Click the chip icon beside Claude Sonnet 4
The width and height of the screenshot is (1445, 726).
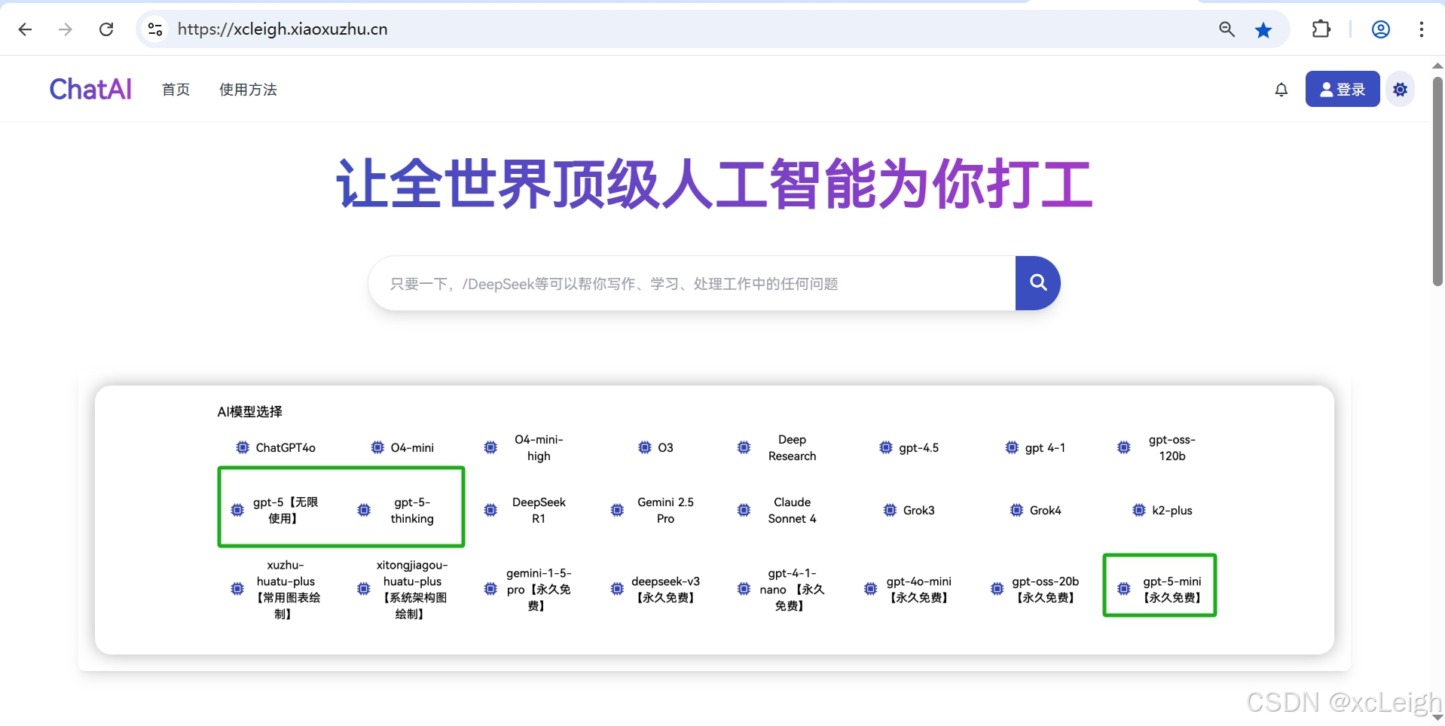[744, 510]
